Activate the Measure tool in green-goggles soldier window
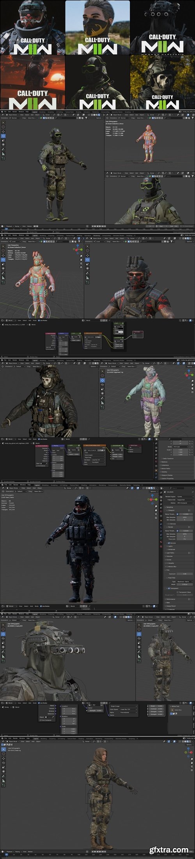195x859 pixels. coord(3,154)
